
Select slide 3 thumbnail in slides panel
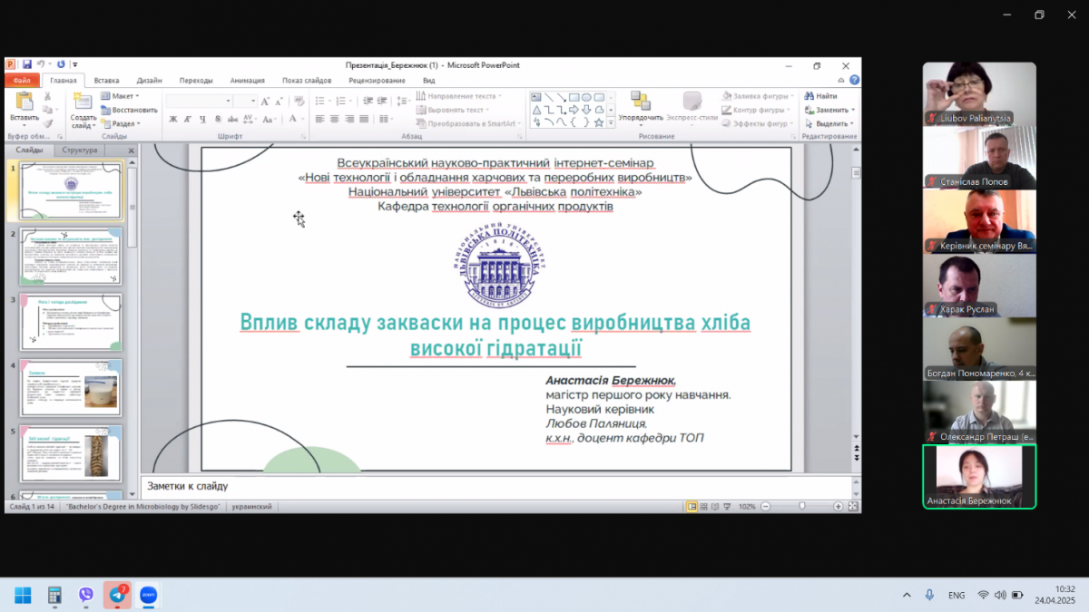click(x=71, y=322)
